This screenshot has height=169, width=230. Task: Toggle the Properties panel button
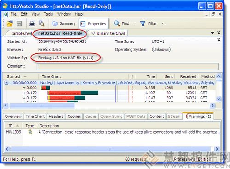(93, 23)
